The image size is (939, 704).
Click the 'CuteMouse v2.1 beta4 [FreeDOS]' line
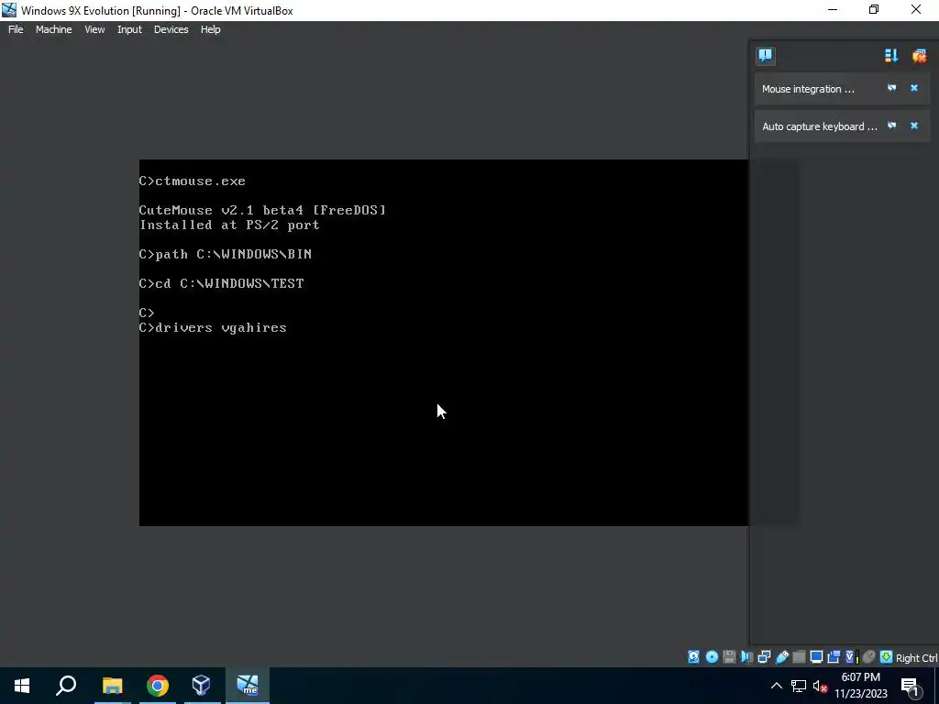[x=262, y=210]
